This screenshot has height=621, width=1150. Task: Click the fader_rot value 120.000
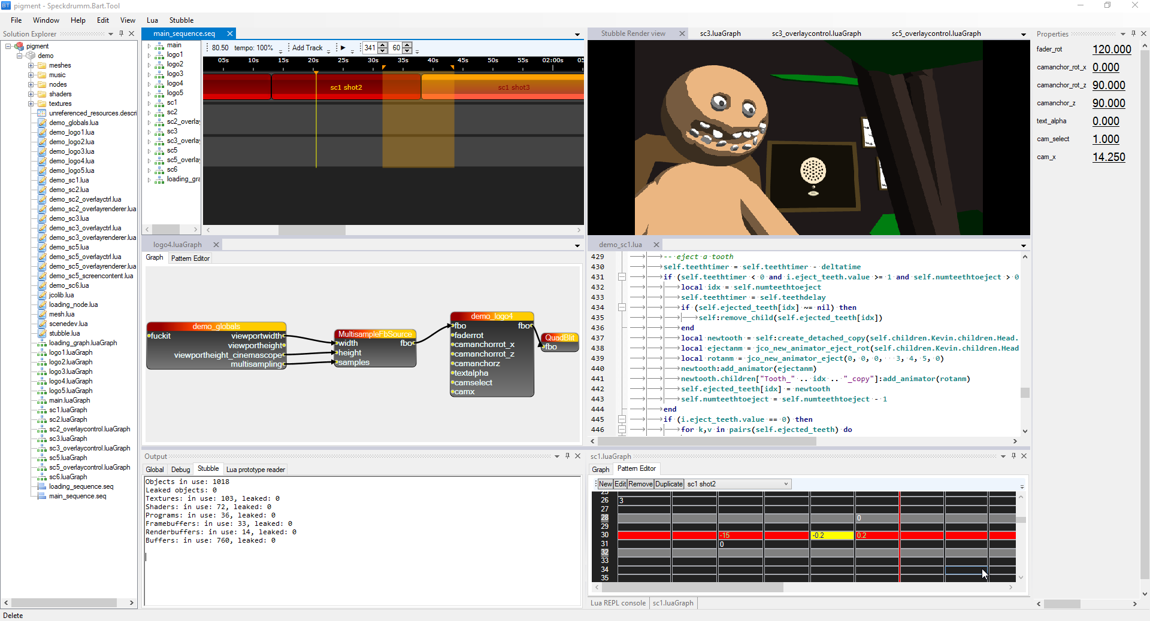(x=1112, y=49)
